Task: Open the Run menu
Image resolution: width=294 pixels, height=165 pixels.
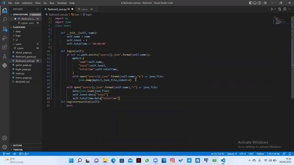Action: tap(52, 3)
